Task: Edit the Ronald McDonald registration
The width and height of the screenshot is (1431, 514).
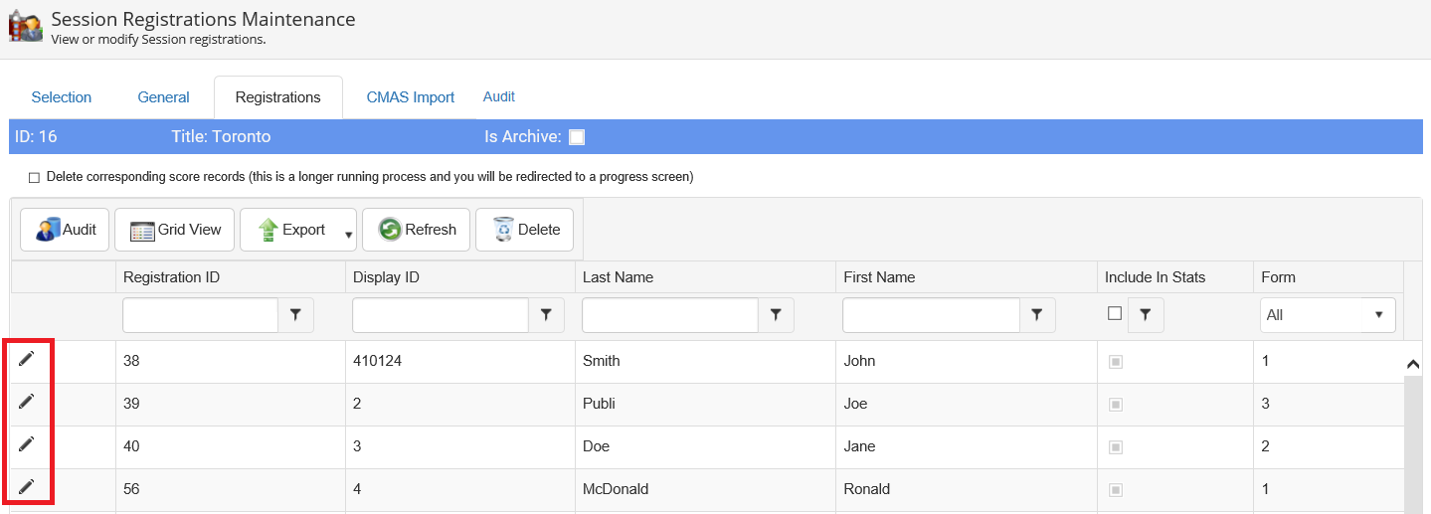Action: coord(27,487)
